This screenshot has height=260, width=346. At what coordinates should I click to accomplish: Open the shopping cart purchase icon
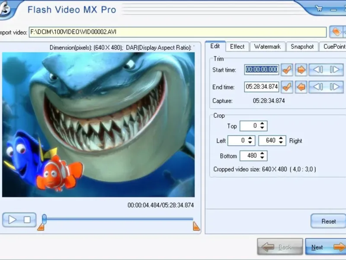319,9
